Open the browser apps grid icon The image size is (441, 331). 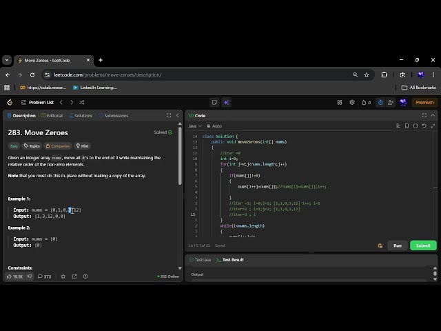pos(7,88)
